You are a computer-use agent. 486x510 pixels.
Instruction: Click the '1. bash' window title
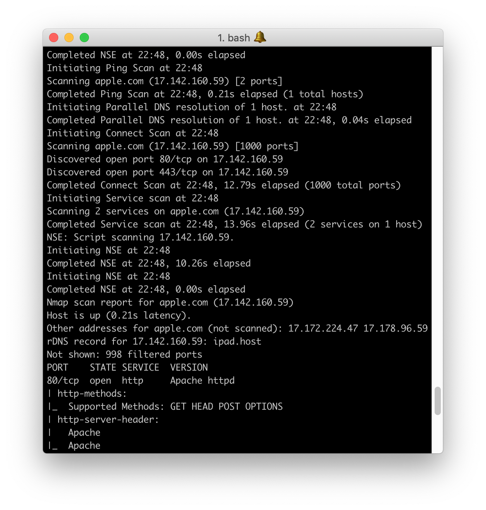234,38
